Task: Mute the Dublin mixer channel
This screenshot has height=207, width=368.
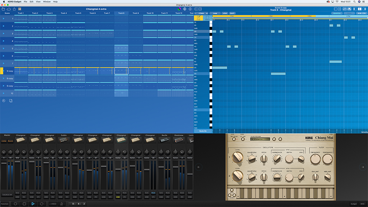Action: 67,193
